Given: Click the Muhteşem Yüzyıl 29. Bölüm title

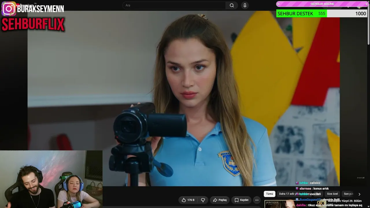Looking at the screenshot, I should tap(345, 201).
